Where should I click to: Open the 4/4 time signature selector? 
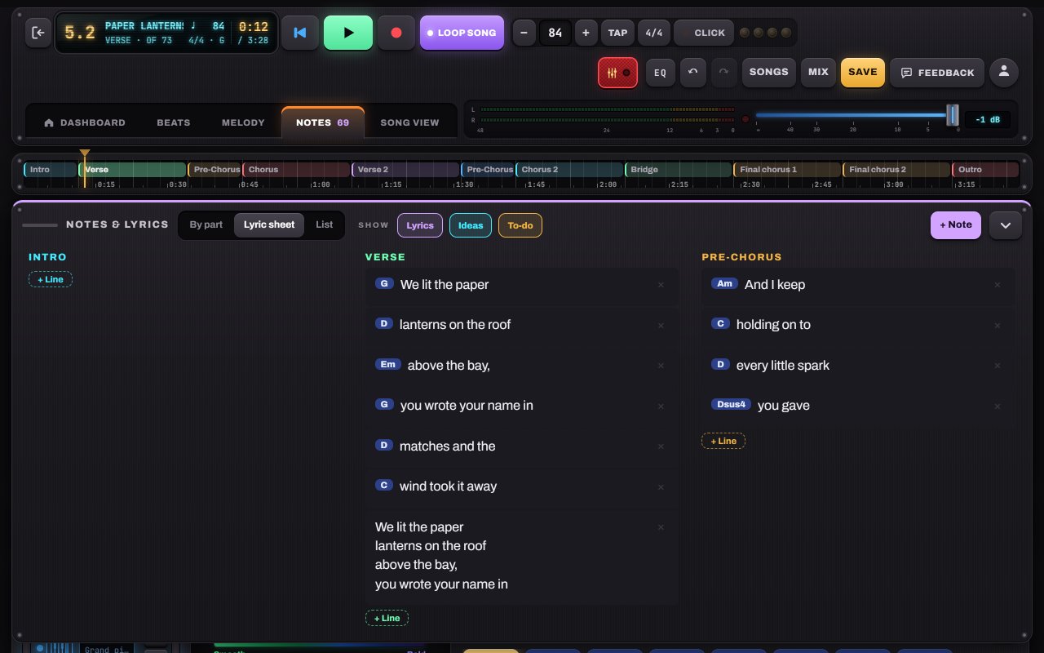[x=654, y=33]
